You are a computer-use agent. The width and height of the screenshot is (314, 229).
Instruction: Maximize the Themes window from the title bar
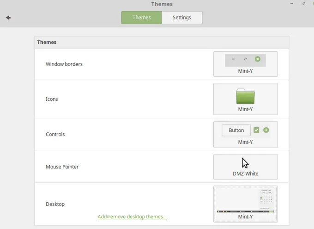303,4
